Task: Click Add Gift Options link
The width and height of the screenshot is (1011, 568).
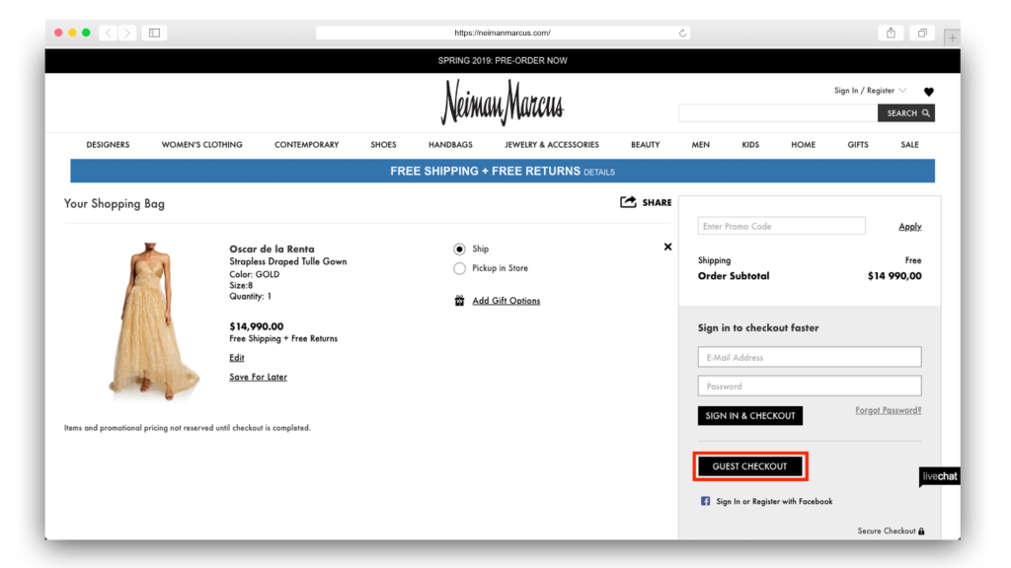Action: point(506,301)
